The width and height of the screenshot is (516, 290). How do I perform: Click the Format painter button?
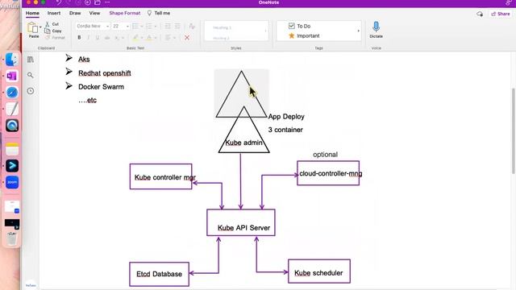[55, 38]
